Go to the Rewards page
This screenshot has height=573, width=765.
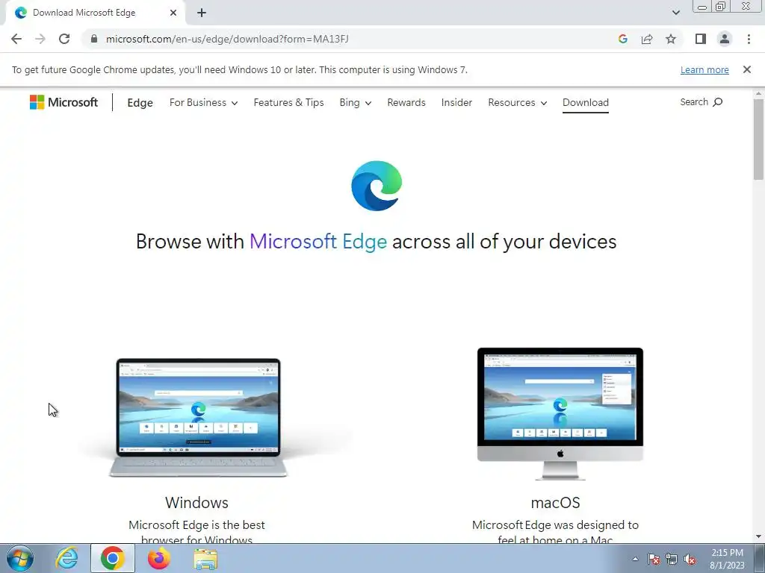[406, 103]
